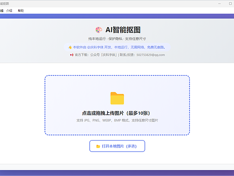Click the subtitle 纯本地运行·保护隐私·支持任意尺寸
Viewport: 234px width, 176px height.
[x=117, y=39]
